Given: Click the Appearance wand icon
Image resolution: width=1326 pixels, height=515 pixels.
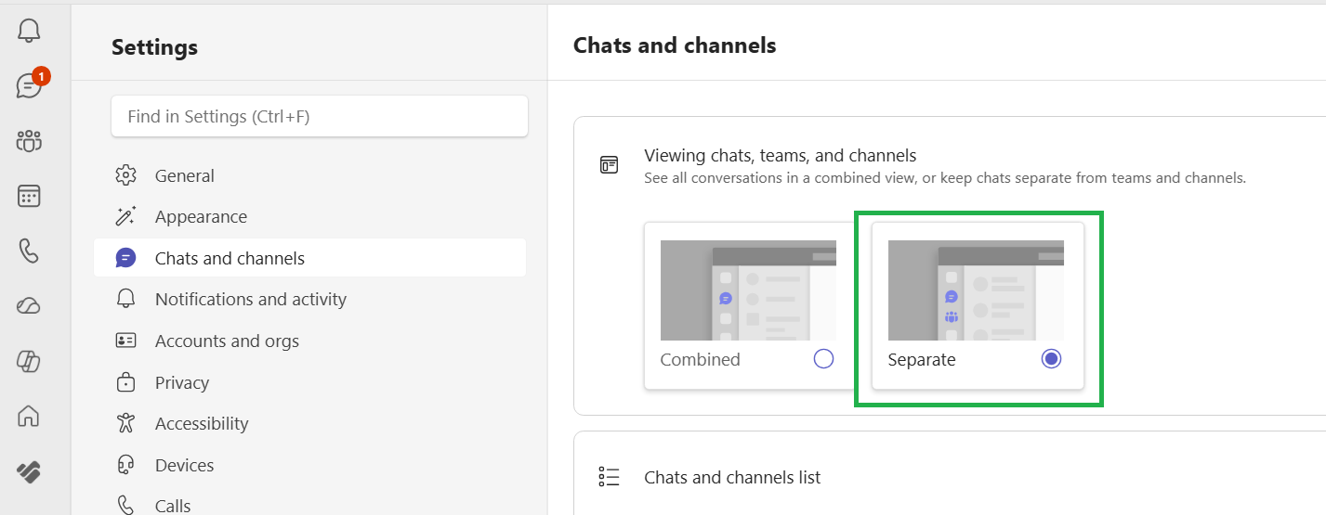Looking at the screenshot, I should point(125,216).
